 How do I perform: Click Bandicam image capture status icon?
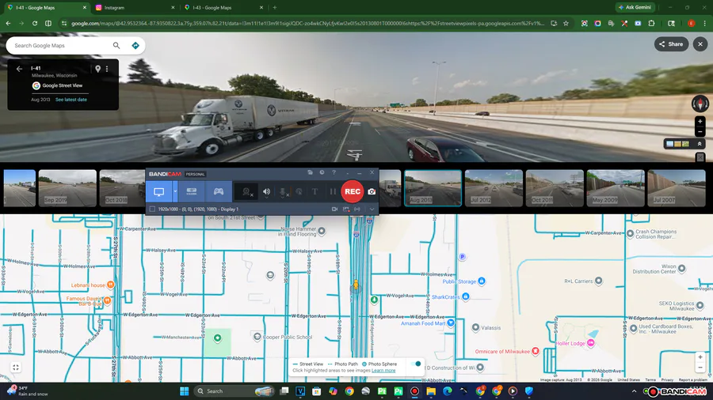point(346,209)
